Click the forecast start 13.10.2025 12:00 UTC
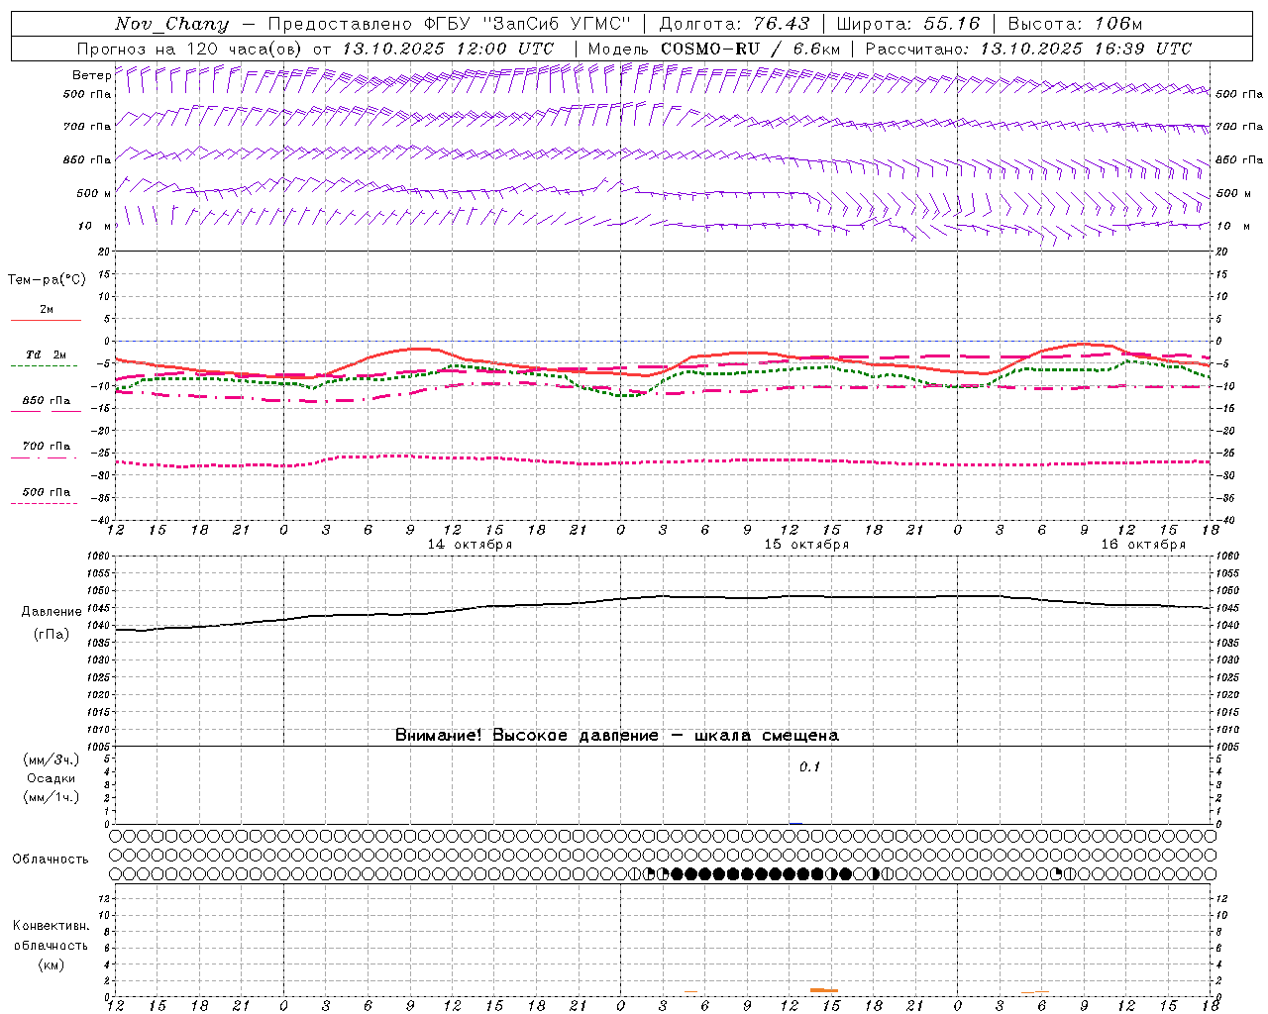This screenshot has height=1014, width=1268. [x=447, y=49]
